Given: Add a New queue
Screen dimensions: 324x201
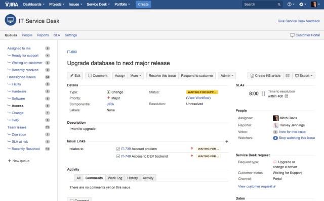Looking at the screenshot, I should (x=19, y=161).
